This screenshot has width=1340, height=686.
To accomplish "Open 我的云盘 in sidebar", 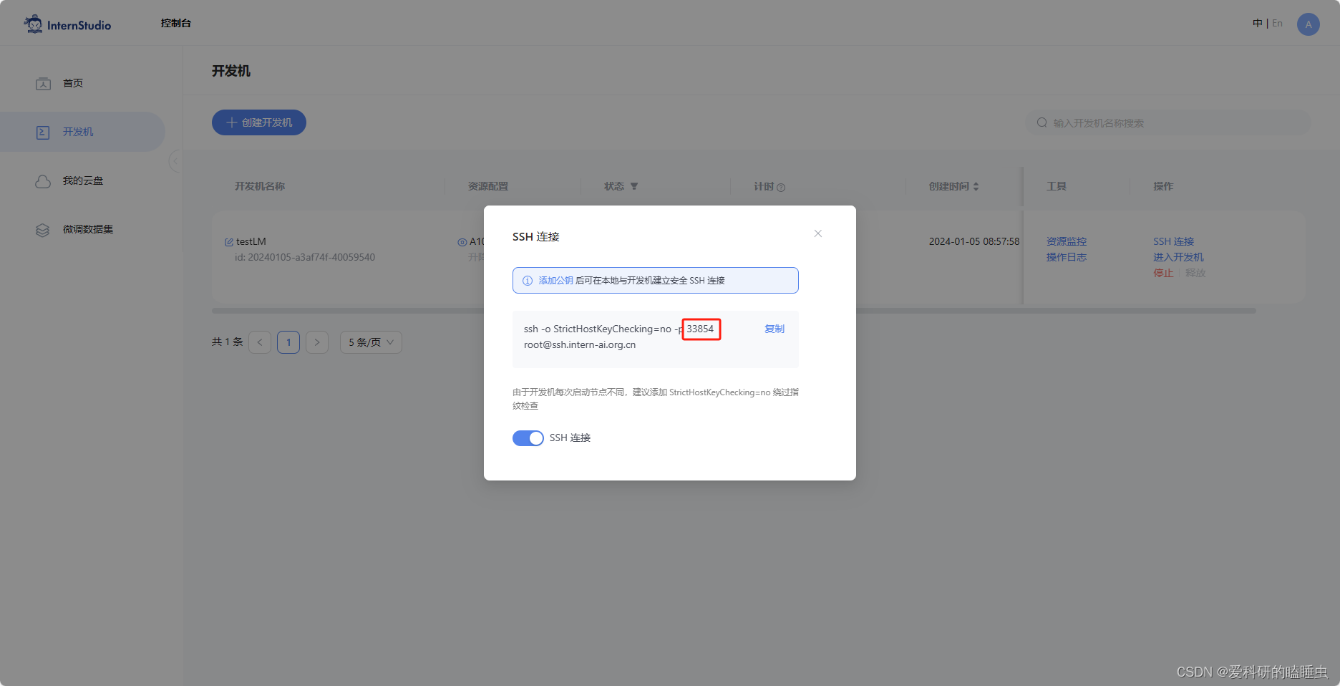I will pyautogui.click(x=82, y=180).
